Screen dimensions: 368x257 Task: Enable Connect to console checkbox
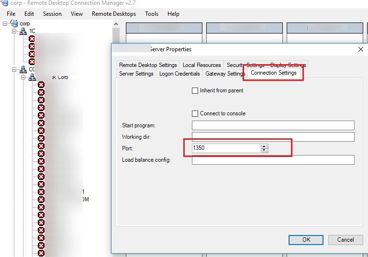pos(195,113)
